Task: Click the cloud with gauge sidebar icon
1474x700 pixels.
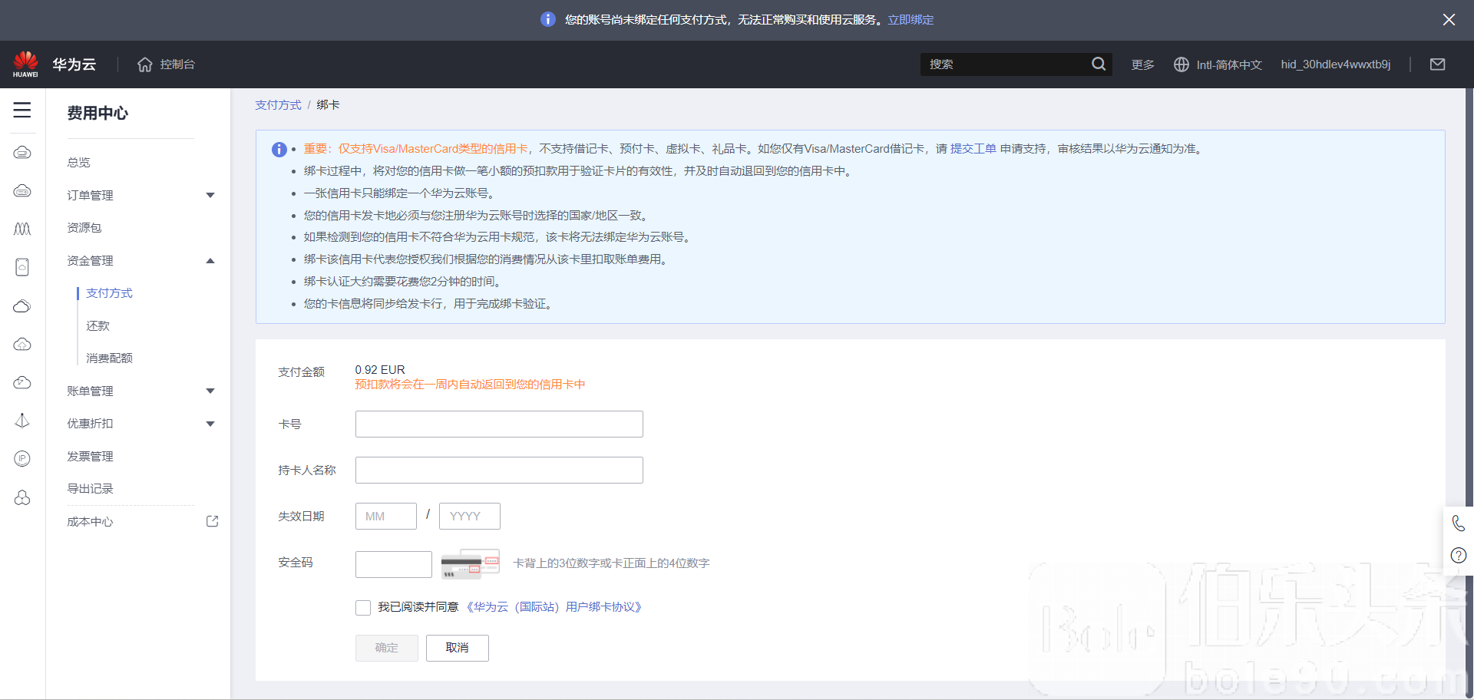Action: (x=22, y=382)
